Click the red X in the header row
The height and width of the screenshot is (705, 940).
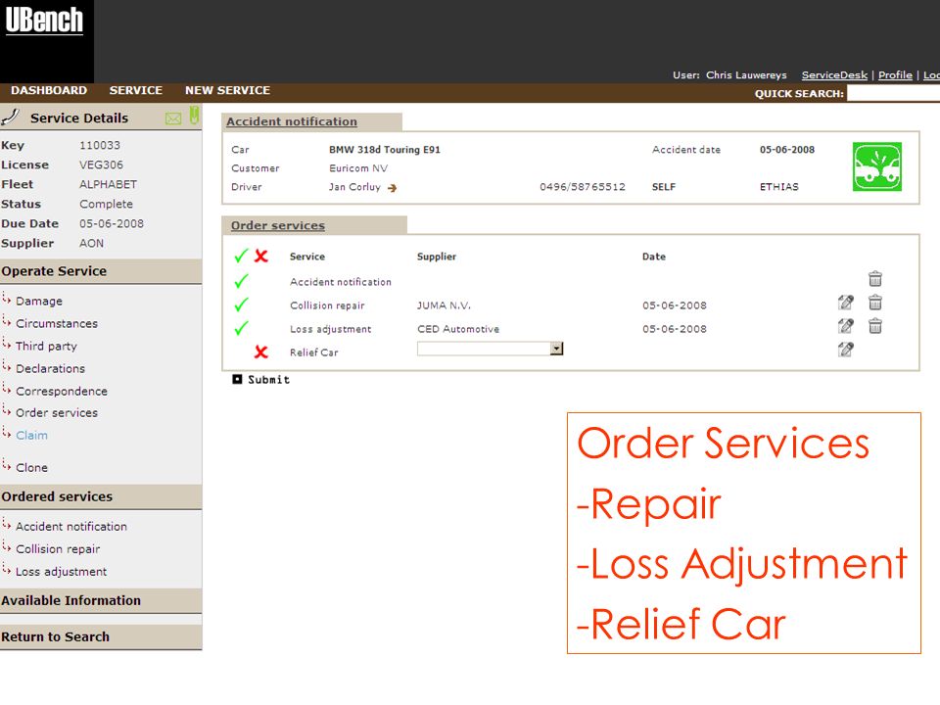(x=260, y=256)
